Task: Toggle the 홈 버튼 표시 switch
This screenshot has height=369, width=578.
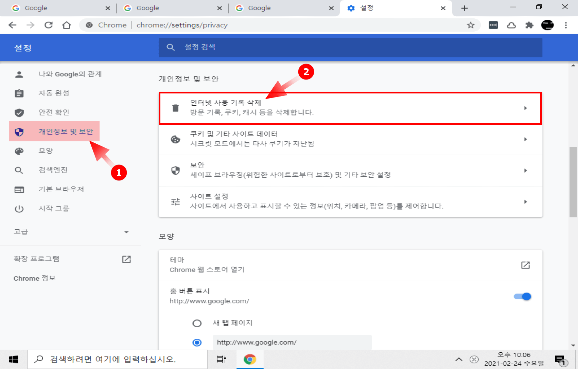Action: 522,297
